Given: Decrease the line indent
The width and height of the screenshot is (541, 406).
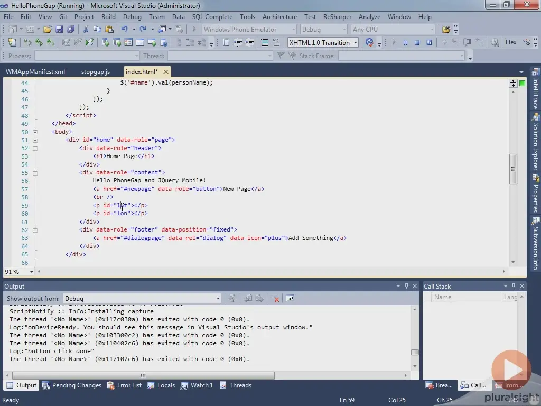Looking at the screenshot, I should click(238, 43).
